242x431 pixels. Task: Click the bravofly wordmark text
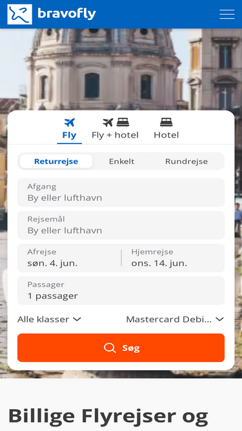pos(66,14)
